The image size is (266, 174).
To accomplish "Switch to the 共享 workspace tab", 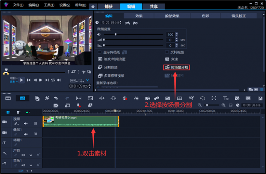I will 154,6.
